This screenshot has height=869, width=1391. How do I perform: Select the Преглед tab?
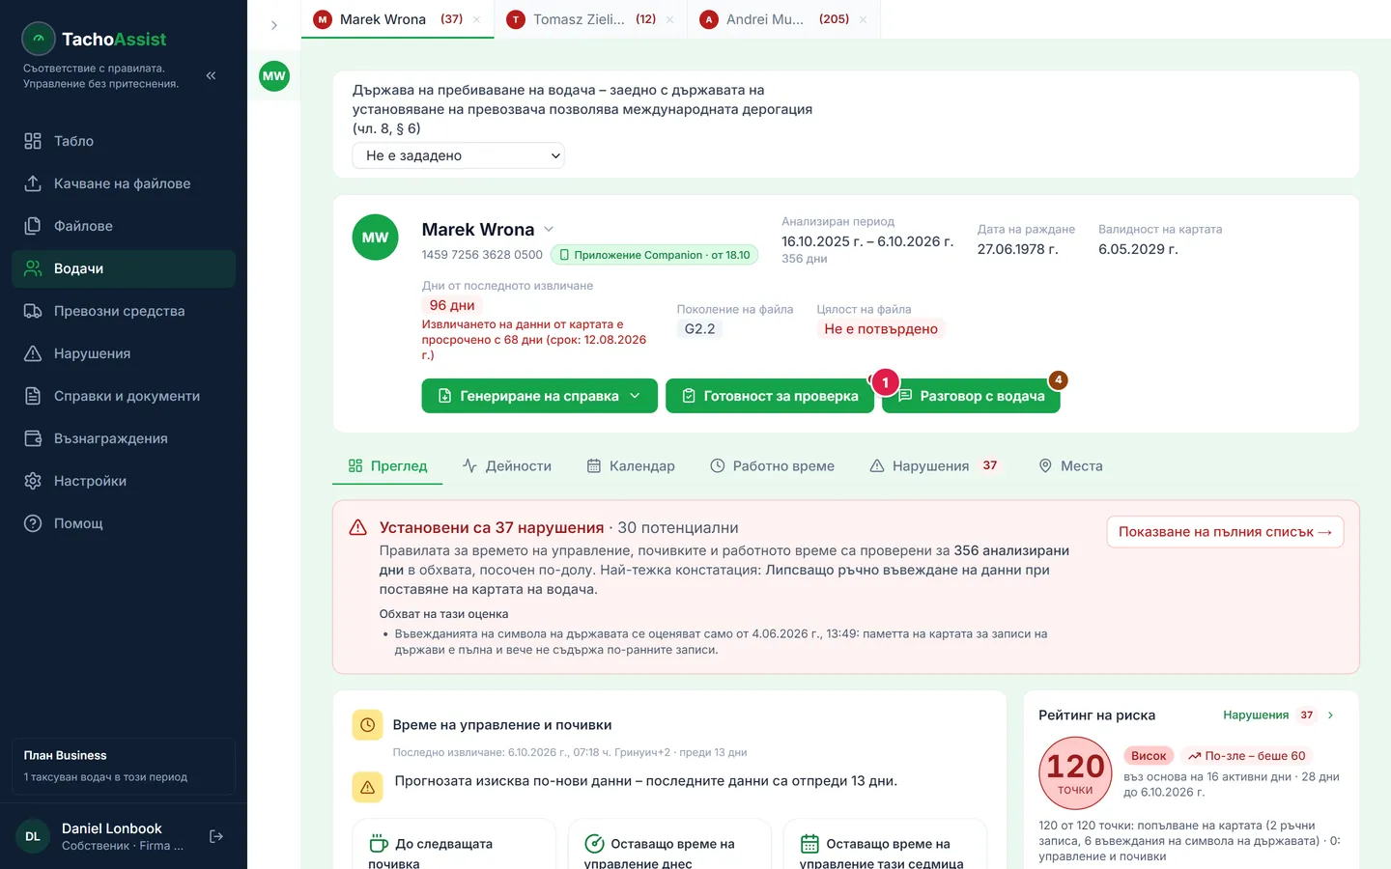pyautogui.click(x=387, y=465)
